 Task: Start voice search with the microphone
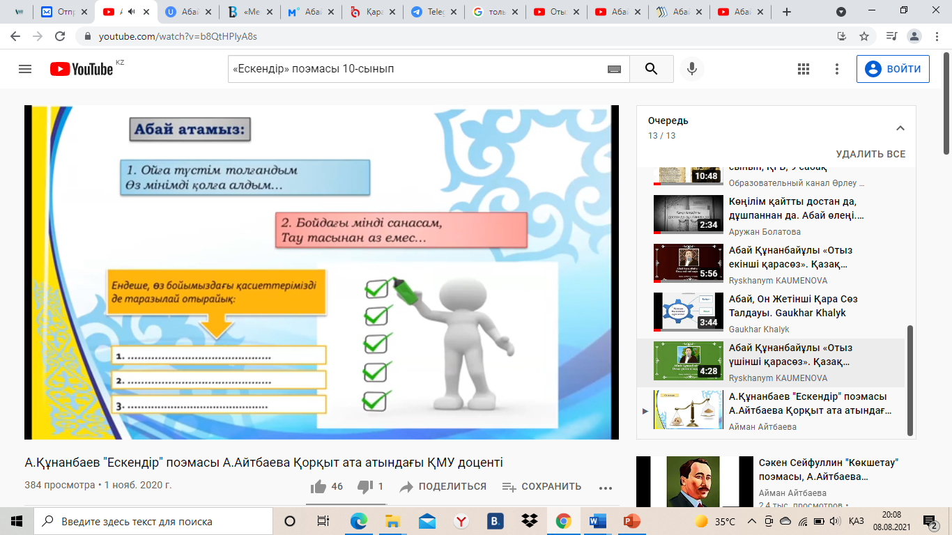(692, 69)
